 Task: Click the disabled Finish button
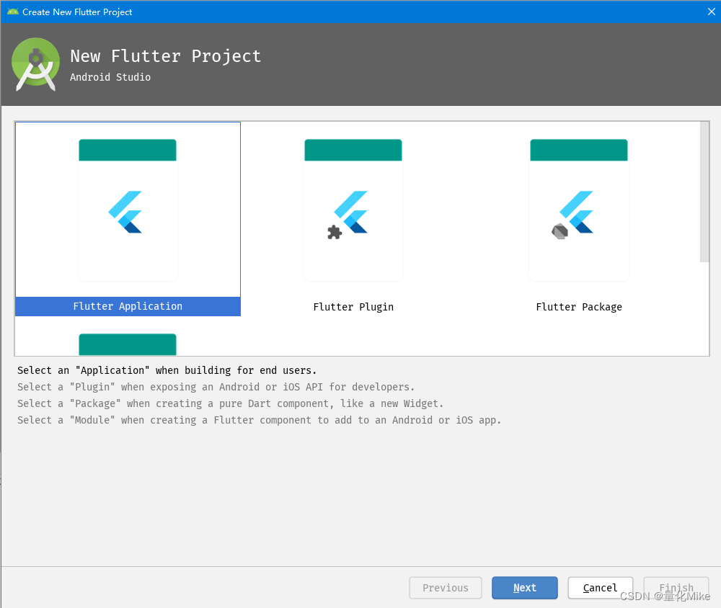[676, 588]
